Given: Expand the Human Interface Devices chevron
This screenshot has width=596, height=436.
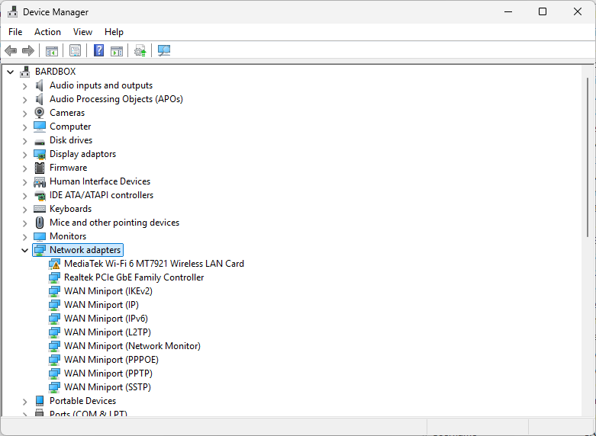Looking at the screenshot, I should click(24, 182).
